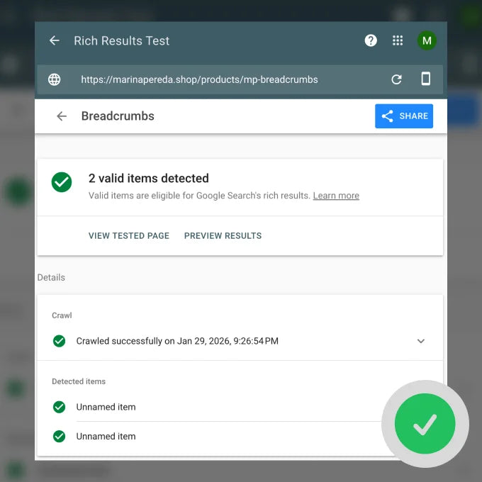Expand the crawl details chevron
This screenshot has width=482, height=482.
(x=420, y=341)
